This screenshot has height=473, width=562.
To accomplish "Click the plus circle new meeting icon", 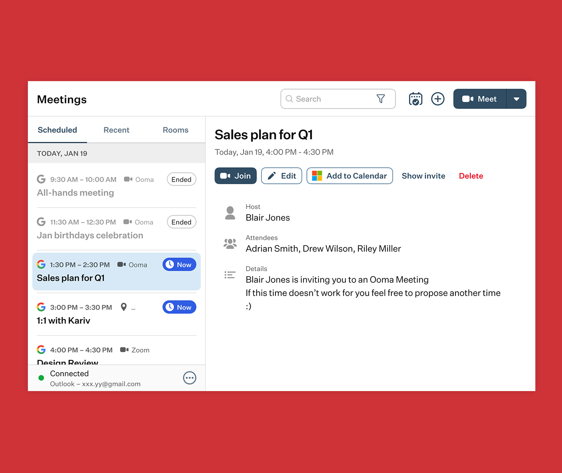I will 438,99.
